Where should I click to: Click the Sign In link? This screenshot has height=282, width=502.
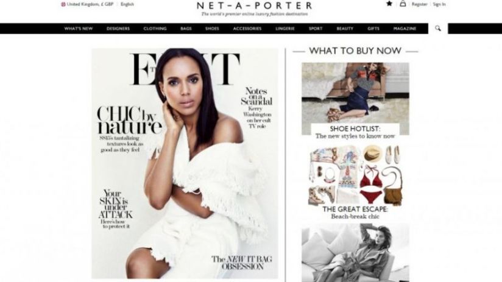pos(439,4)
